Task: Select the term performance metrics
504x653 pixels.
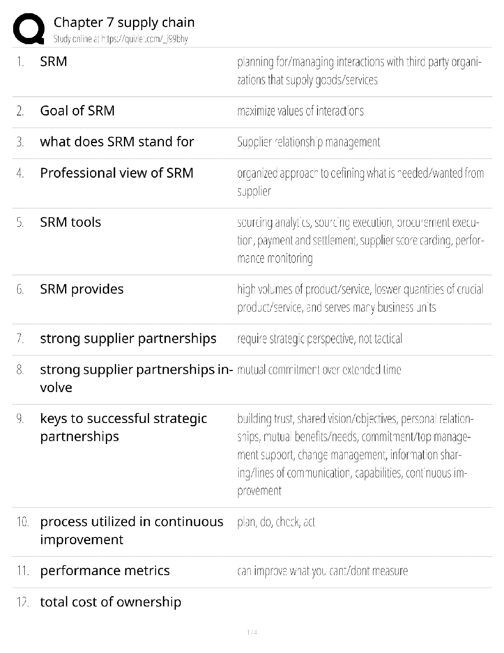Action: [105, 571]
